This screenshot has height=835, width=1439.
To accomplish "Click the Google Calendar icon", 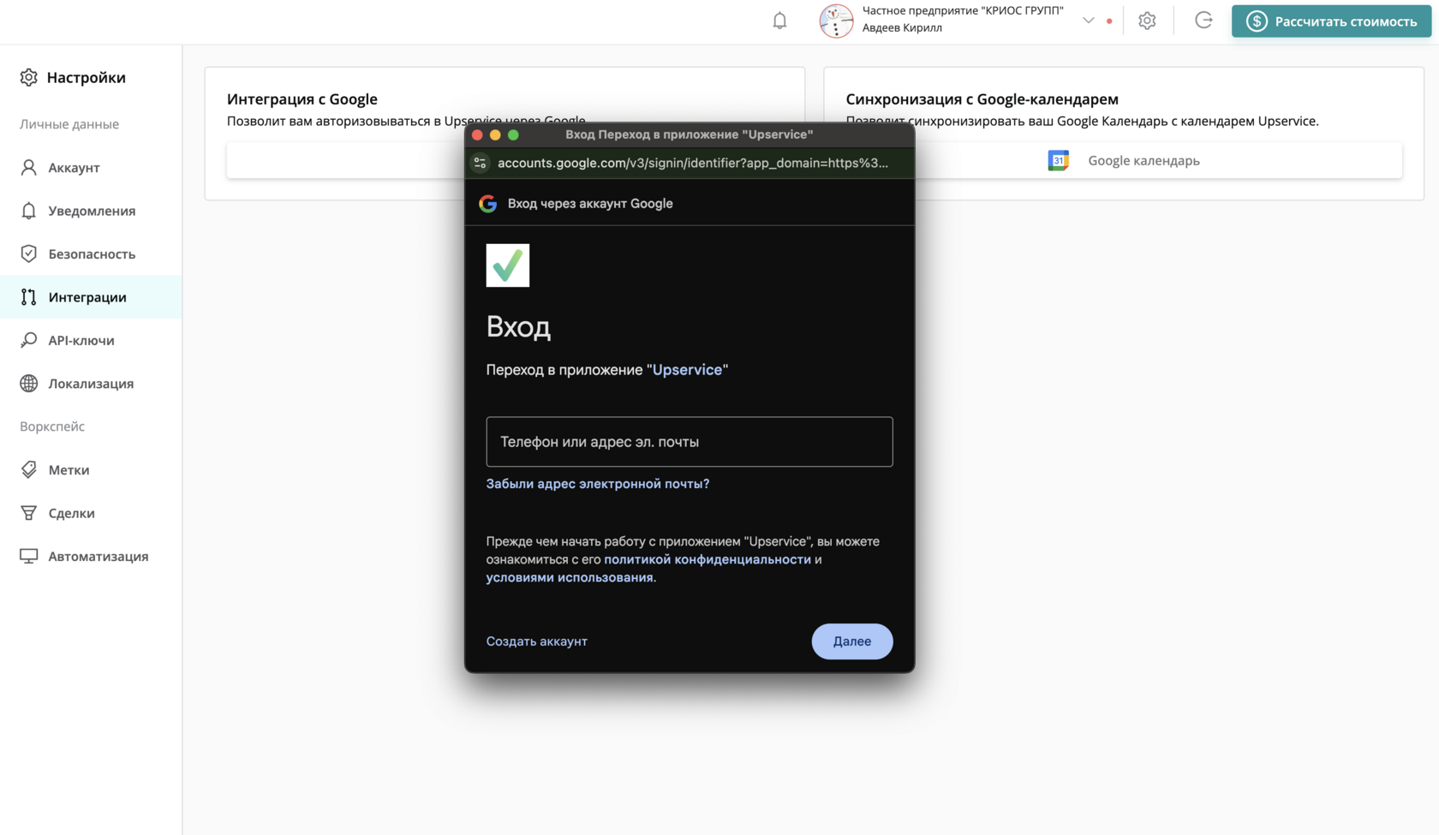I will tap(1059, 160).
